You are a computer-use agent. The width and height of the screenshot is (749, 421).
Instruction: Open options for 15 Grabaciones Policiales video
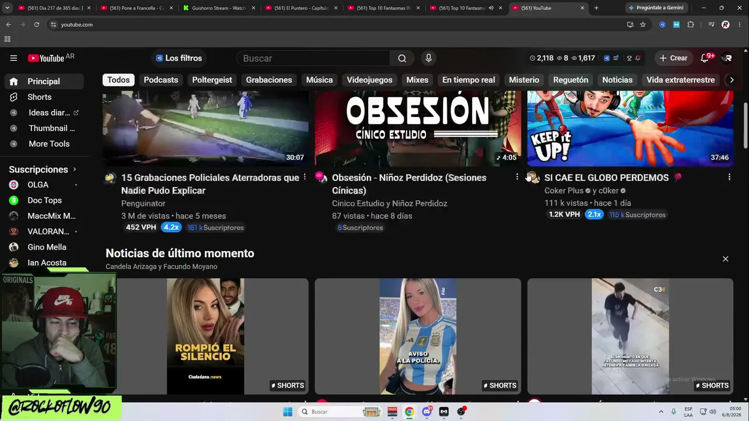tap(304, 177)
